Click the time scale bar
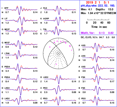This screenshot has width=117, height=107. tap(98, 20)
